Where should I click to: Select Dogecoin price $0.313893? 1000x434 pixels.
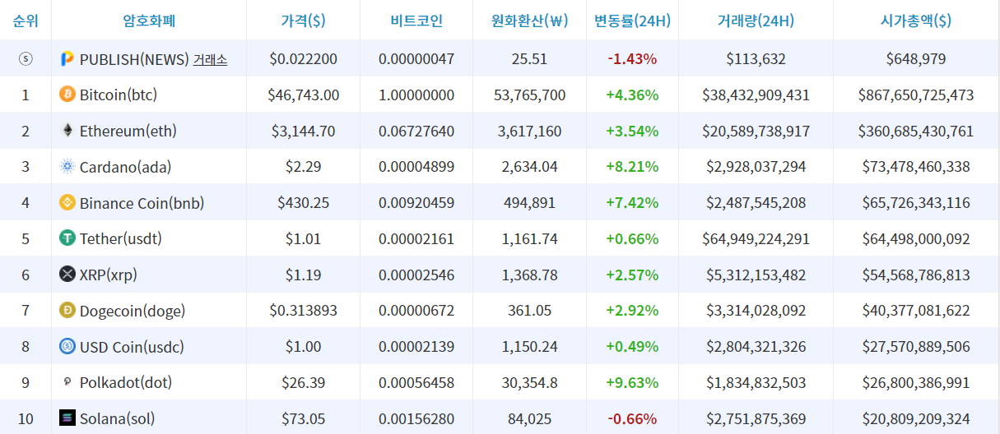point(303,311)
